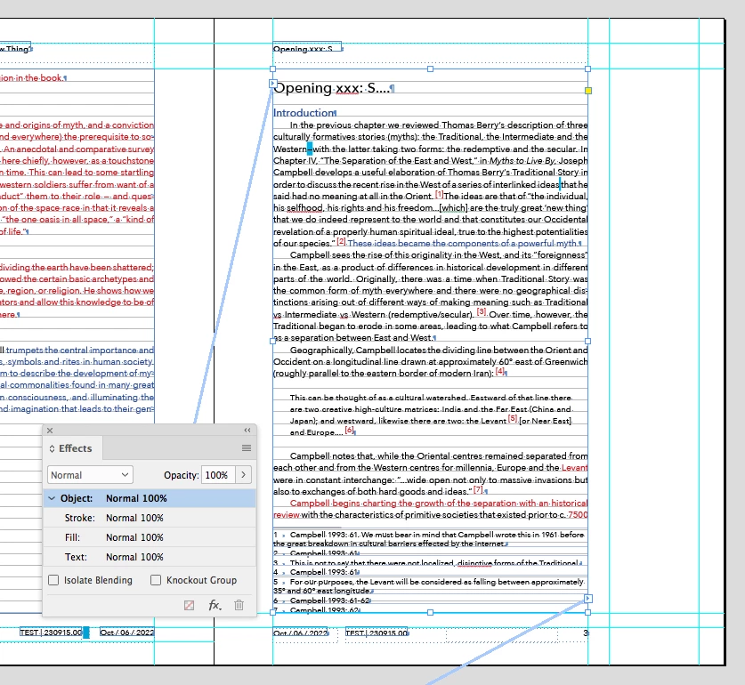Click 'Oct / 06 / 2022' footer on right page
This screenshot has width=745, height=685.
(x=300, y=633)
